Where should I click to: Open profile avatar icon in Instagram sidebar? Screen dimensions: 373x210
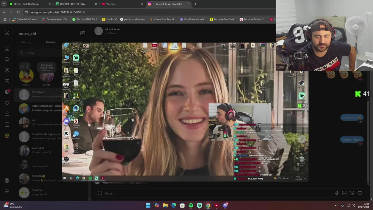coord(7,136)
